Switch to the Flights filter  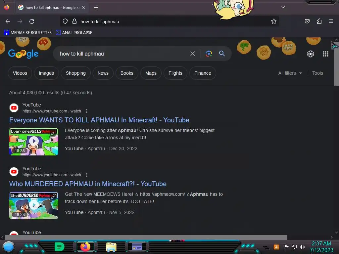tap(175, 73)
